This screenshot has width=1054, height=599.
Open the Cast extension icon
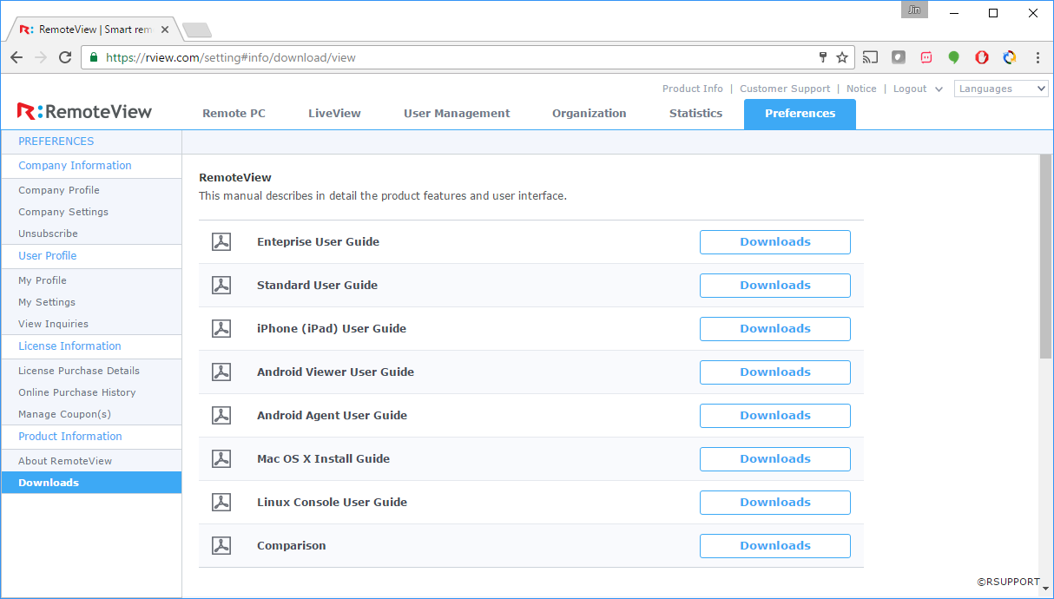(x=870, y=57)
